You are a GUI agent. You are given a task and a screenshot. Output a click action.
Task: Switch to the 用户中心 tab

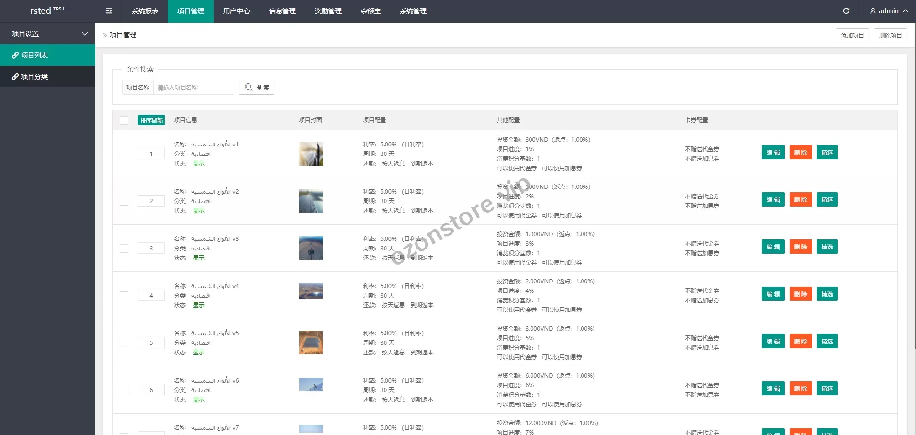point(236,11)
